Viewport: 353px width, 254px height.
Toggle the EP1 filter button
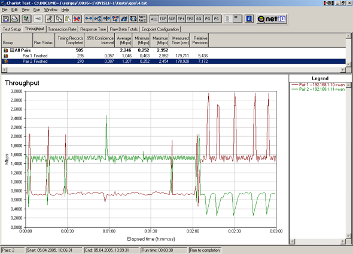tap(181, 19)
